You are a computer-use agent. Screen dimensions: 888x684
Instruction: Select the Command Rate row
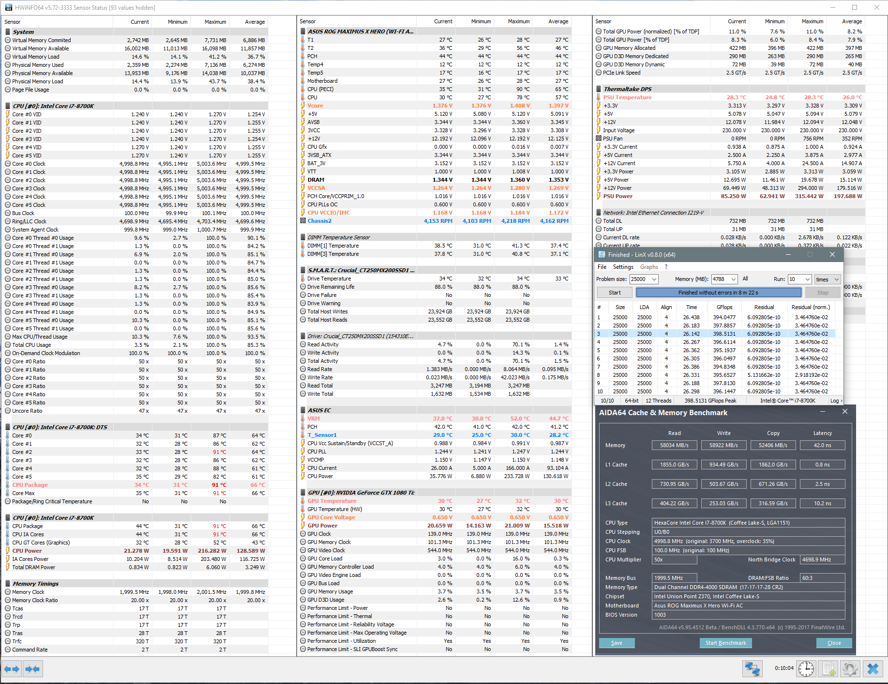(135, 650)
